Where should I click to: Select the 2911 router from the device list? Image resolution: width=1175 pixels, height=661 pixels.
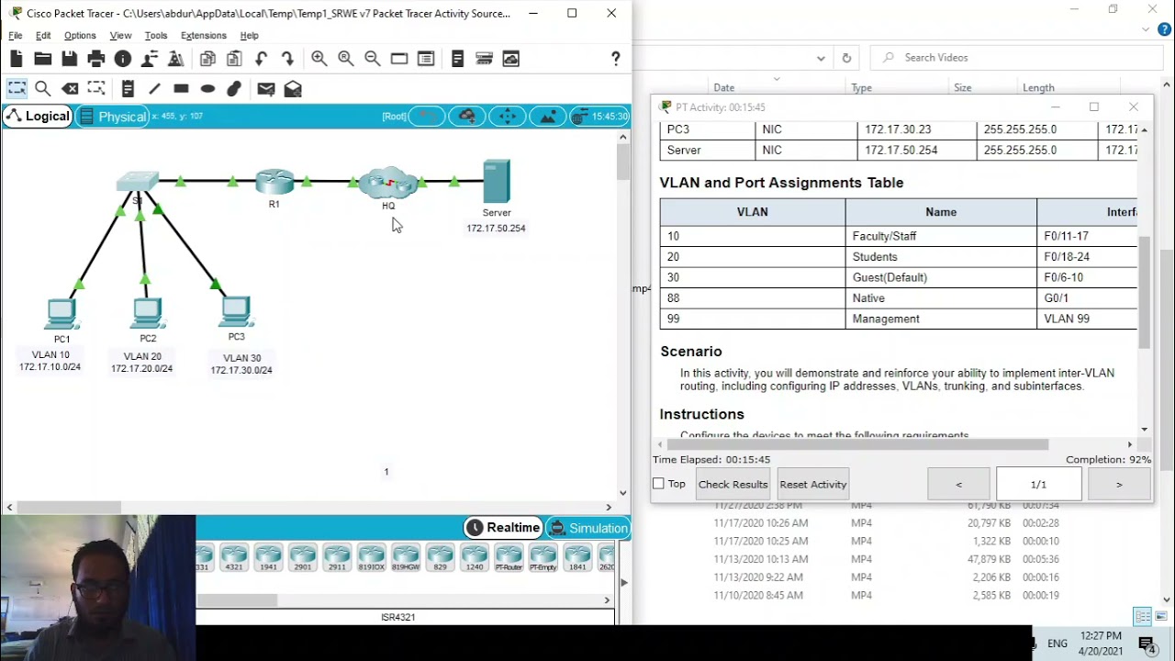pyautogui.click(x=337, y=557)
